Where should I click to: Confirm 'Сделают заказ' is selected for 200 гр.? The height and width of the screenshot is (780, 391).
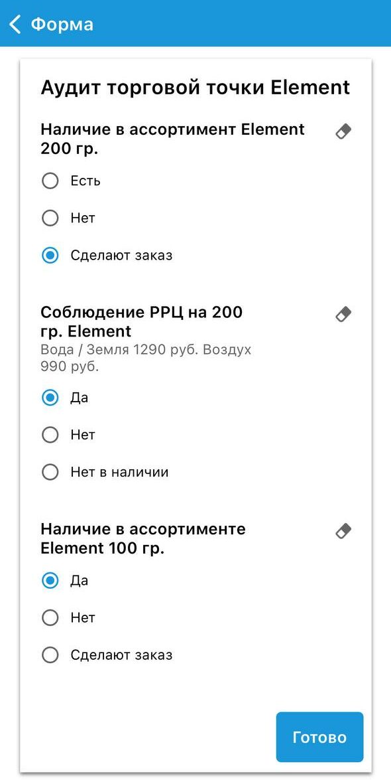click(50, 255)
